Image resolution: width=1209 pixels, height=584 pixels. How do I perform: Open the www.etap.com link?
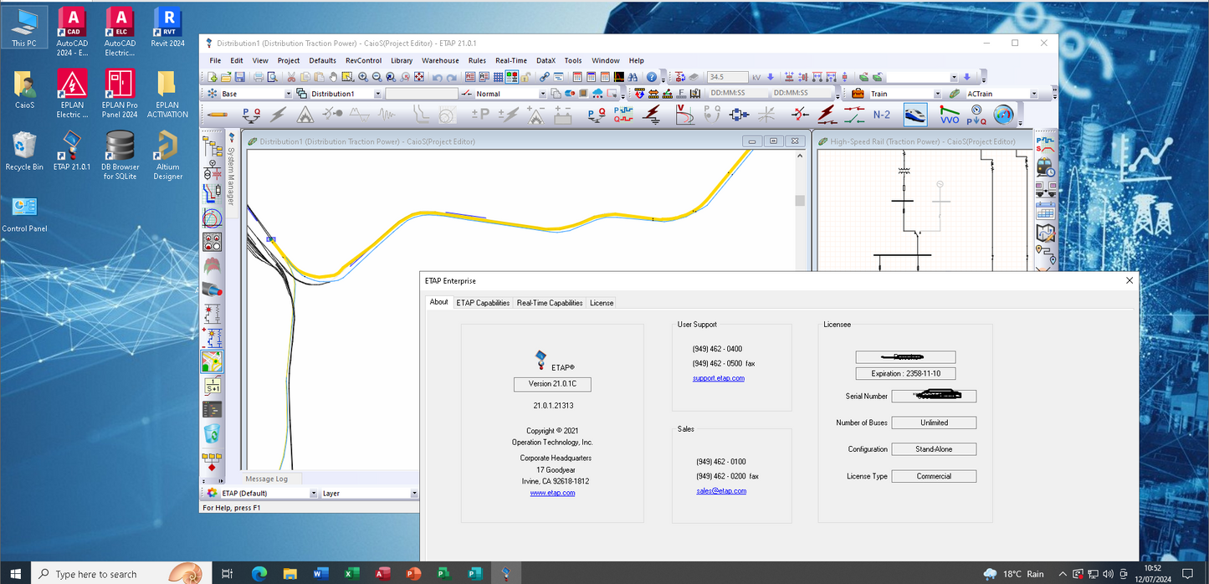pyautogui.click(x=552, y=493)
